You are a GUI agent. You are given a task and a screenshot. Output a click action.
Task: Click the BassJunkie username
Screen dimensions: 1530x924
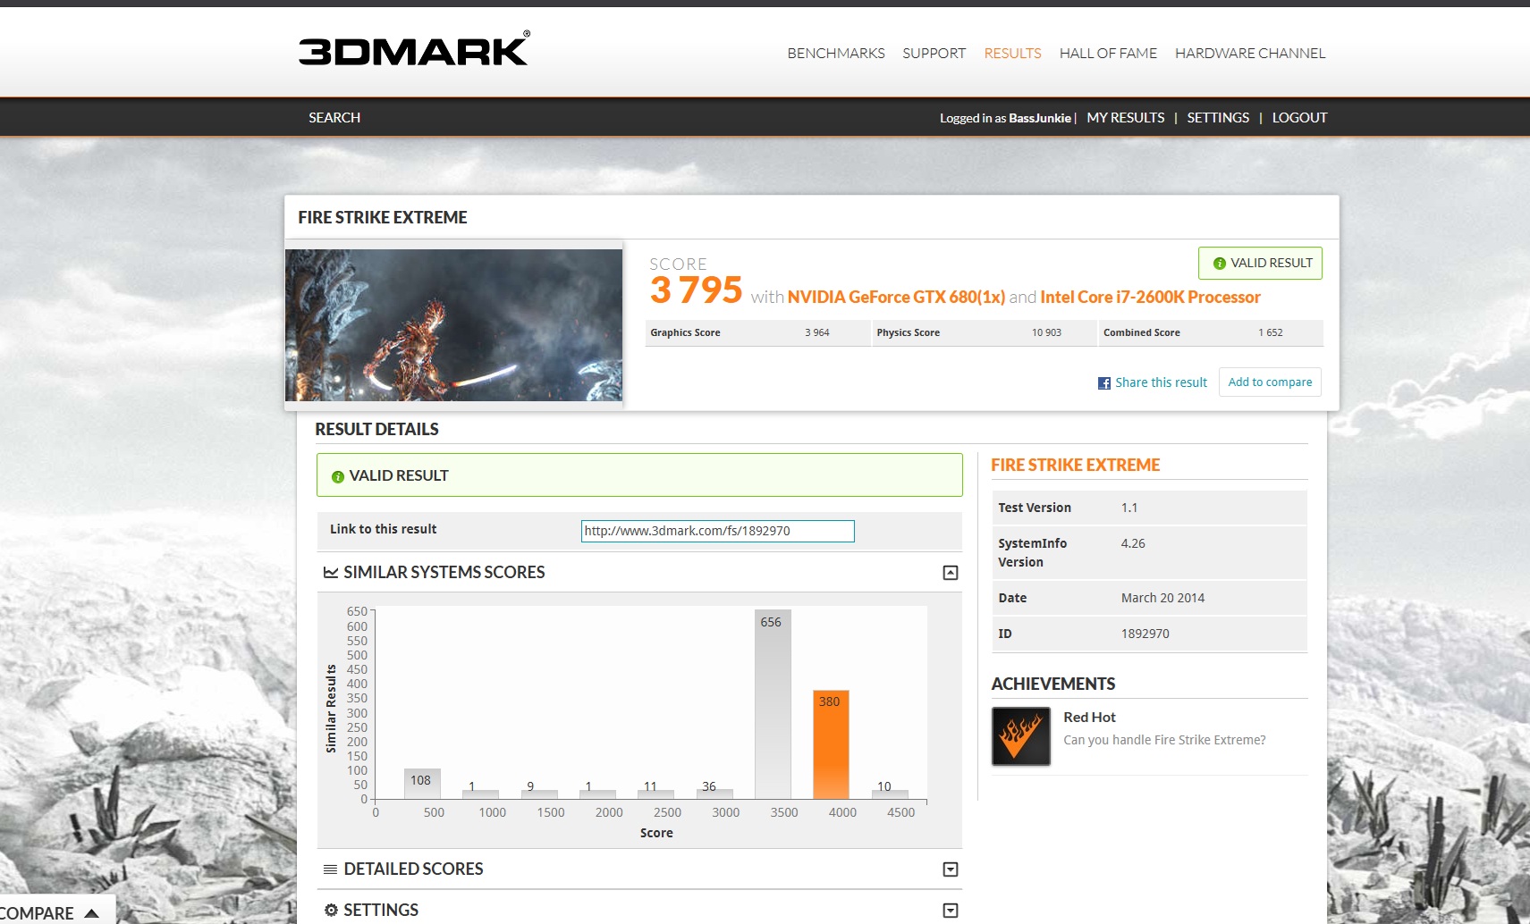point(1040,119)
